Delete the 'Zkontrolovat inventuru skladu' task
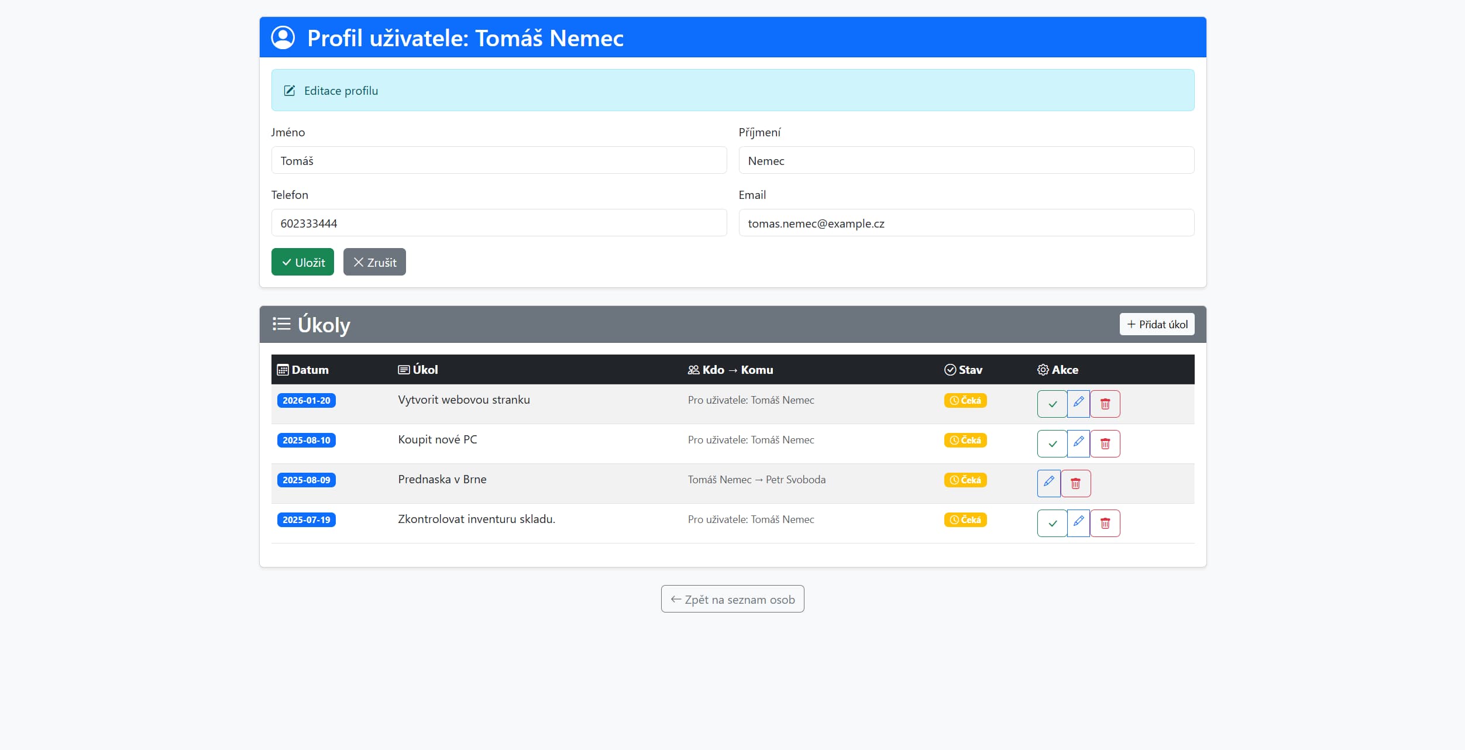 click(1105, 524)
